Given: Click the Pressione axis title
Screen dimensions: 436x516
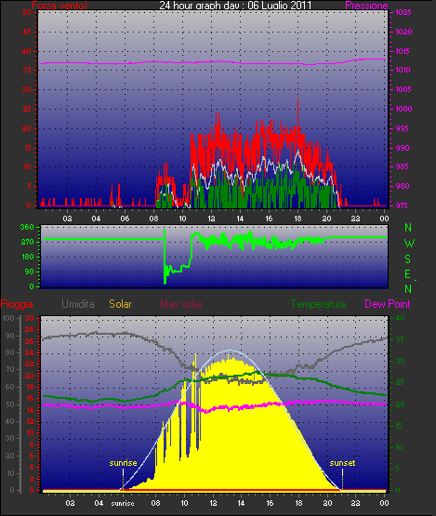Looking at the screenshot, I should click(366, 6).
